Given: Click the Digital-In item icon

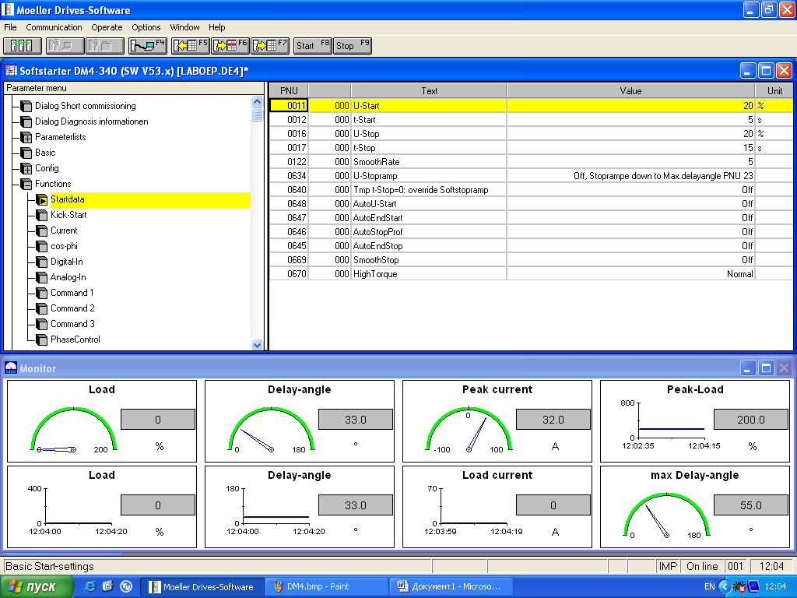Looking at the screenshot, I should (42, 262).
